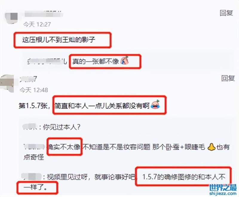239x197 pixels.
Task: Click the reply 你见过本人?
Action: coord(62,127)
